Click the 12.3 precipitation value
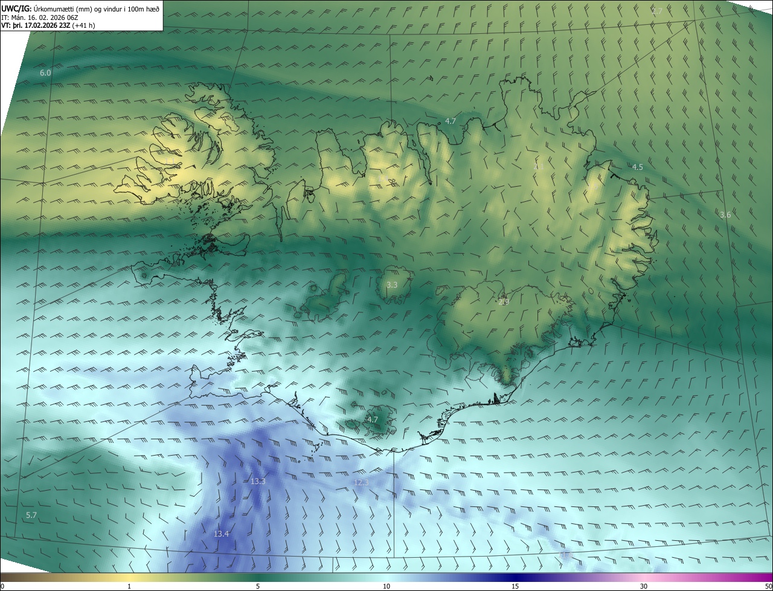Viewport: 773px width, 591px height. point(361,482)
